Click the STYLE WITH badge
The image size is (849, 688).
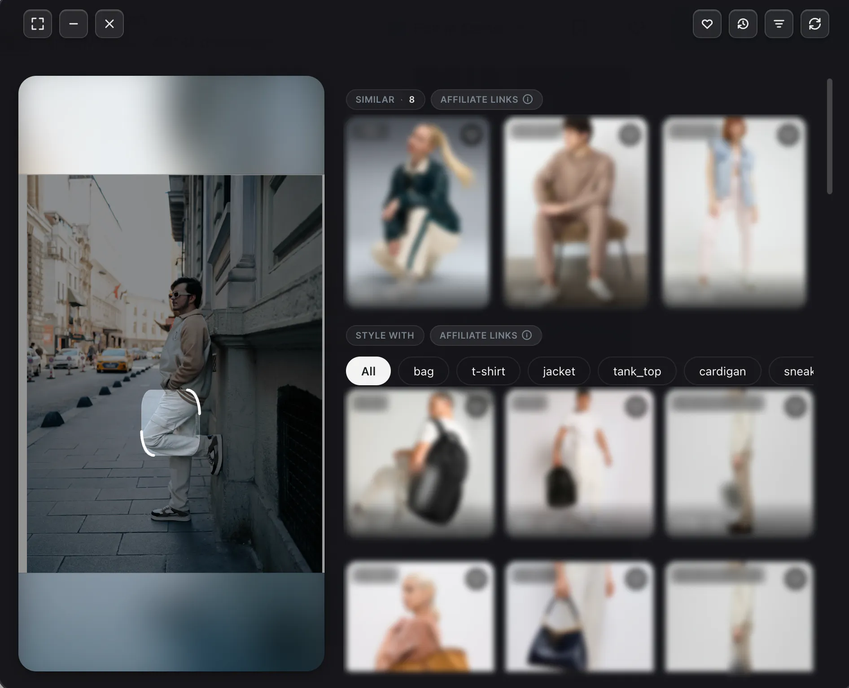pos(385,335)
